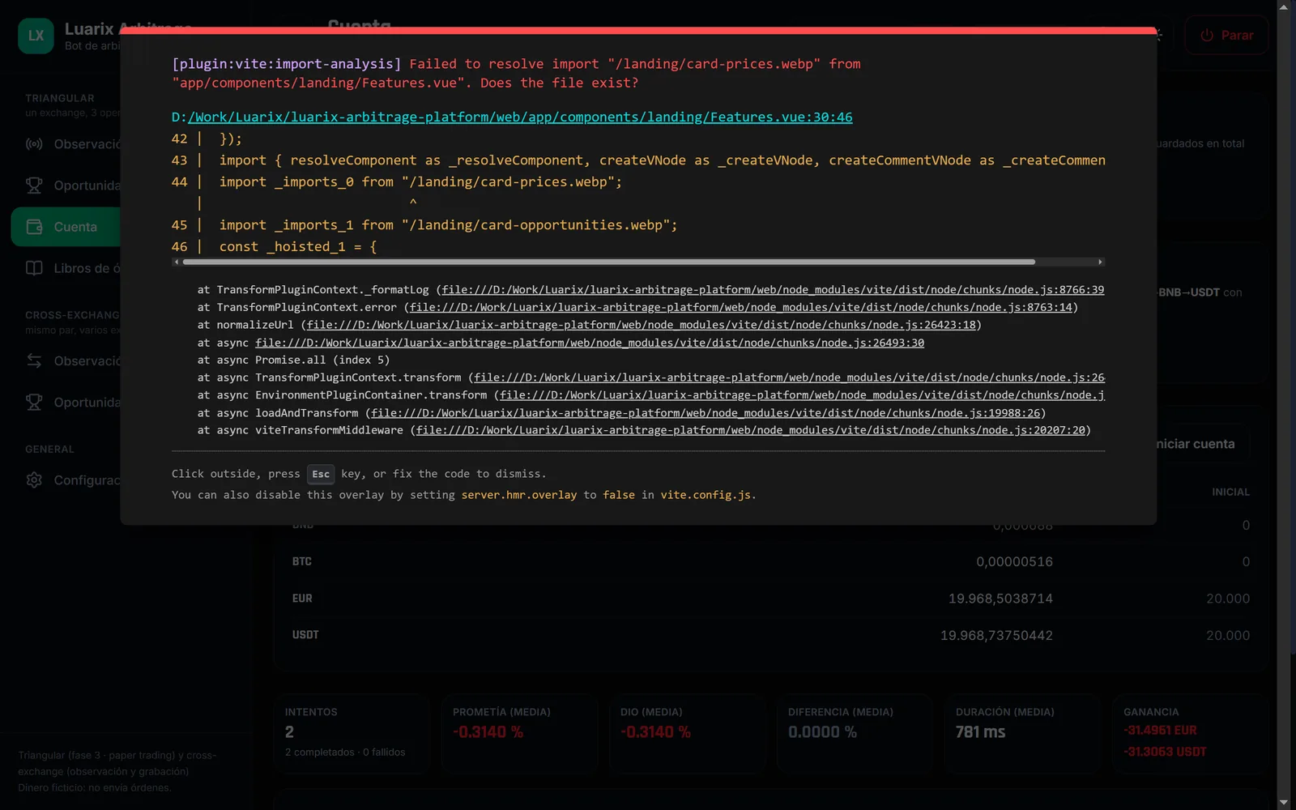This screenshot has width=1296, height=810.
Task: Open the Features.vue:30:46 file link
Action: [520, 117]
